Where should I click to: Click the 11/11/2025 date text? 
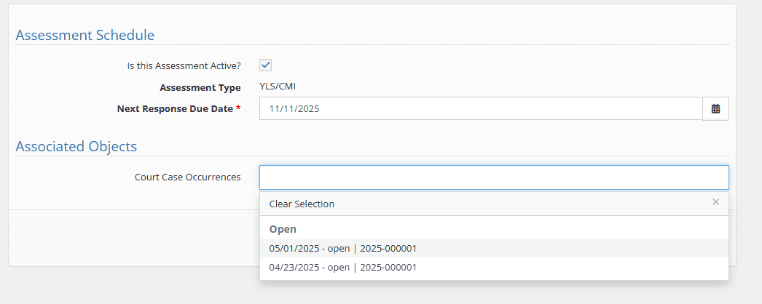click(x=294, y=109)
